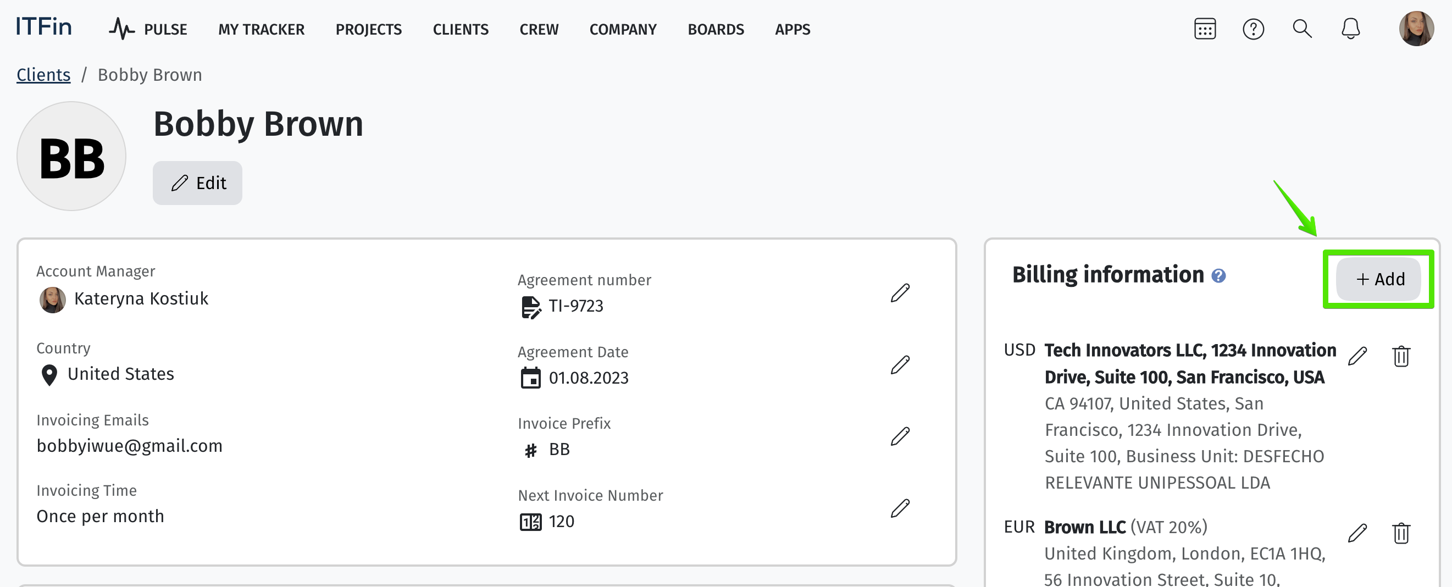Image resolution: width=1452 pixels, height=587 pixels.
Task: Click Kateryna Kostiuk's small avatar
Action: (x=52, y=300)
